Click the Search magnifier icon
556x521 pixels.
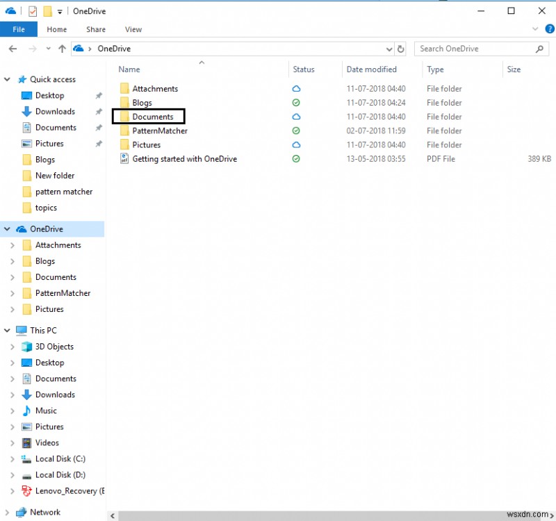pyautogui.click(x=540, y=49)
